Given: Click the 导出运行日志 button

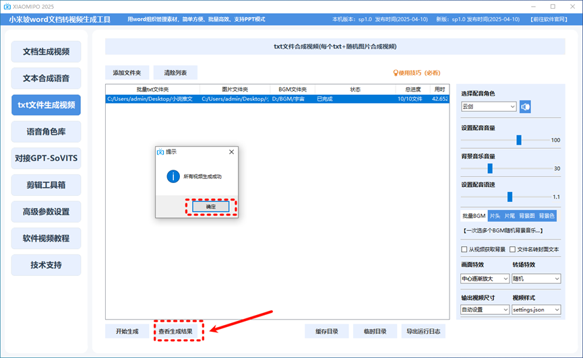Looking at the screenshot, I should coord(423,331).
